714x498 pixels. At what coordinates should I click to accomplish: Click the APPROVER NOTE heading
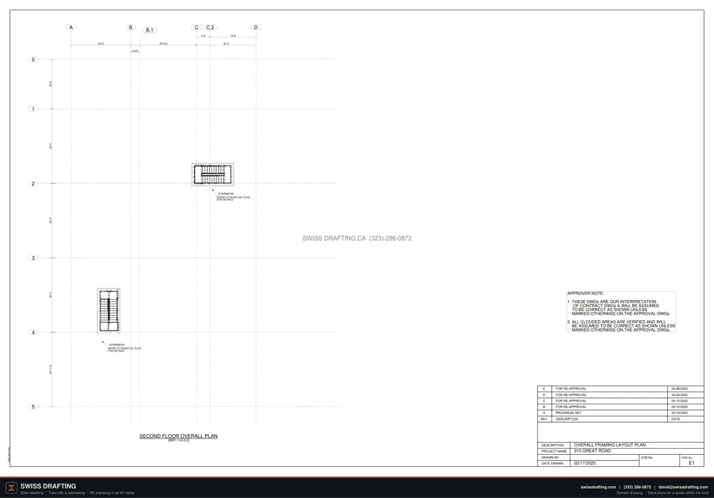click(585, 293)
